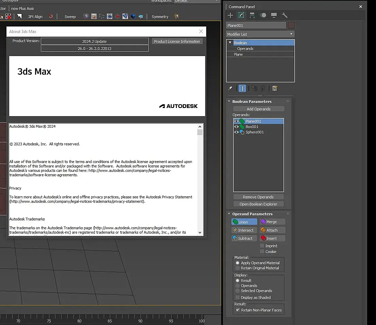Toggle visibility eye of Sphere001 operand

tap(236, 132)
